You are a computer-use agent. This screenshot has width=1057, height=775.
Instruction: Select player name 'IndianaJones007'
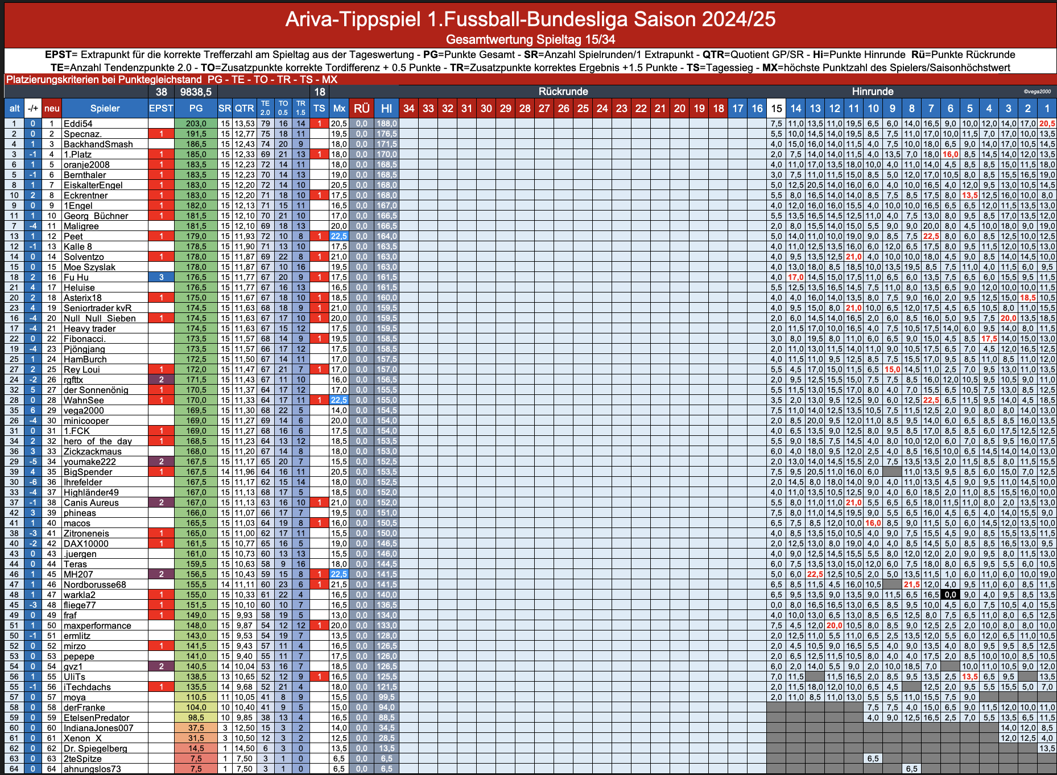(x=98, y=728)
